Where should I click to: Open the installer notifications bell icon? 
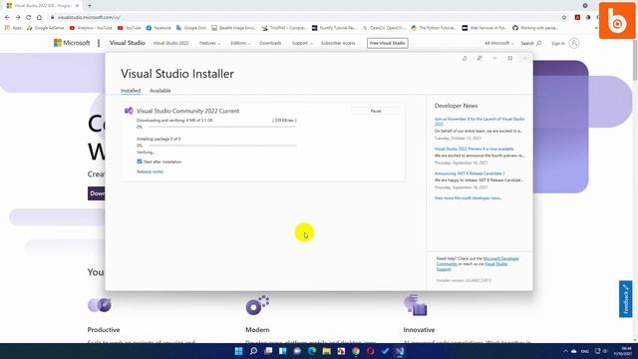[x=465, y=58]
